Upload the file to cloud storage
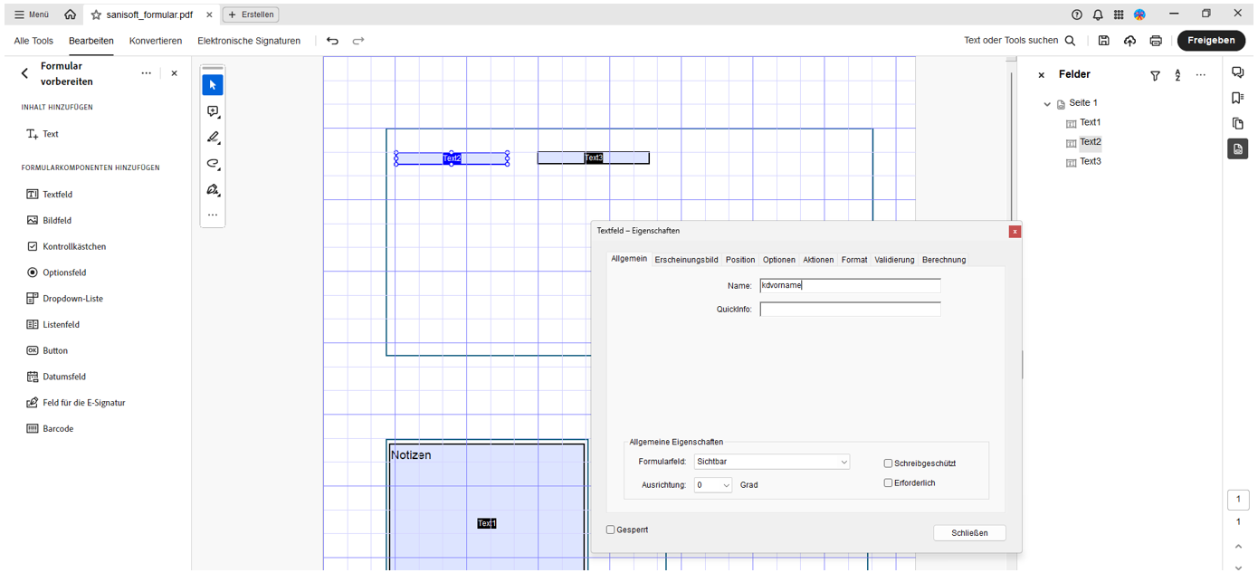1258x573 pixels. [x=1129, y=41]
